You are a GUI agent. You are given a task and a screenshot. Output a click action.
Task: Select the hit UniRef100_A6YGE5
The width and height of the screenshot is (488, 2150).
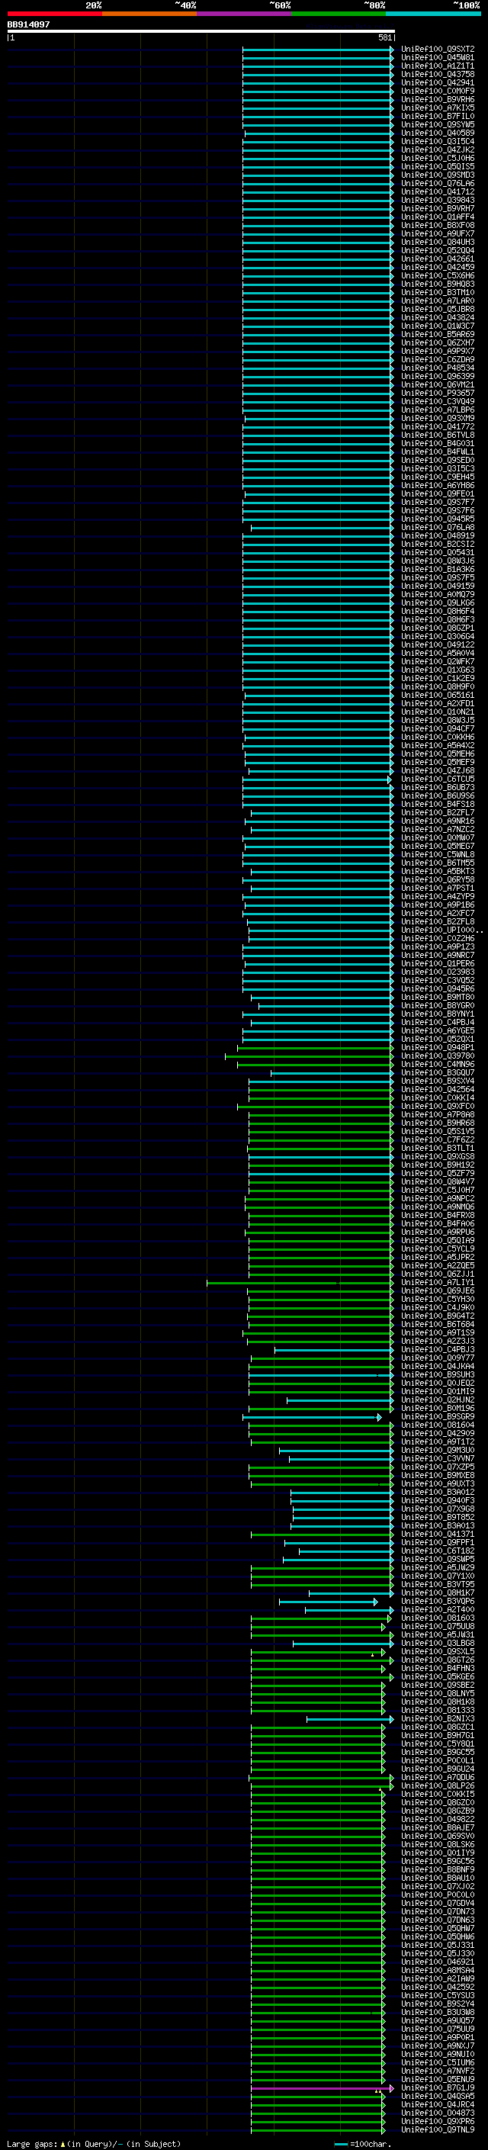tap(437, 1030)
